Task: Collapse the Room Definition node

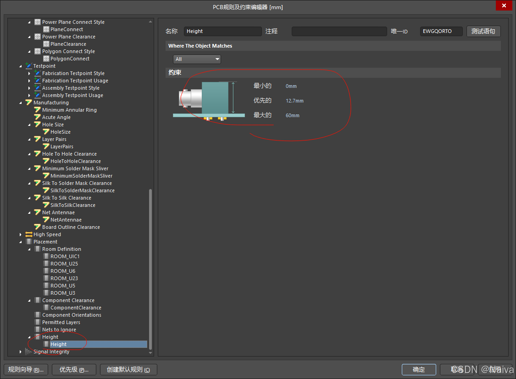Action: point(29,249)
